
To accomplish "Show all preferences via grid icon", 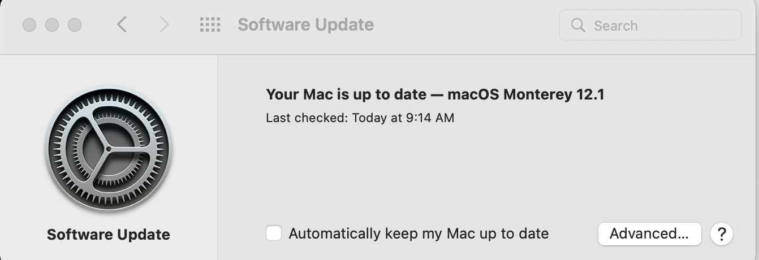I will [x=210, y=25].
